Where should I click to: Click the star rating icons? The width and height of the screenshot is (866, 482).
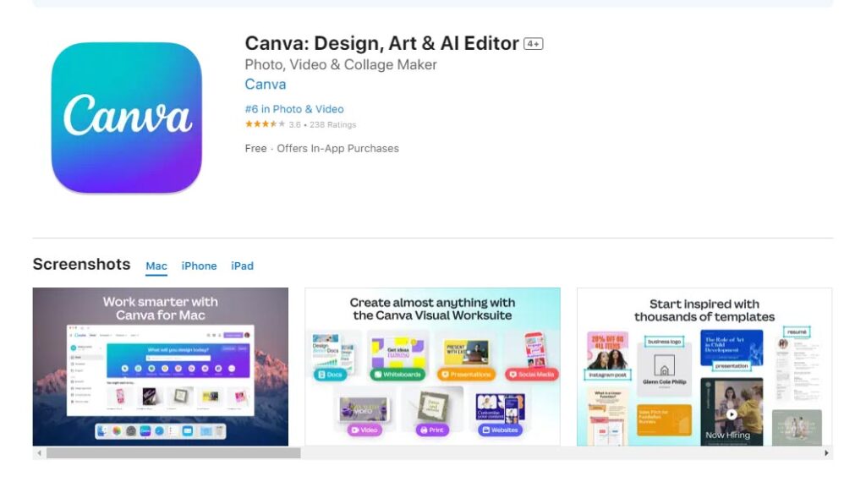click(265, 124)
